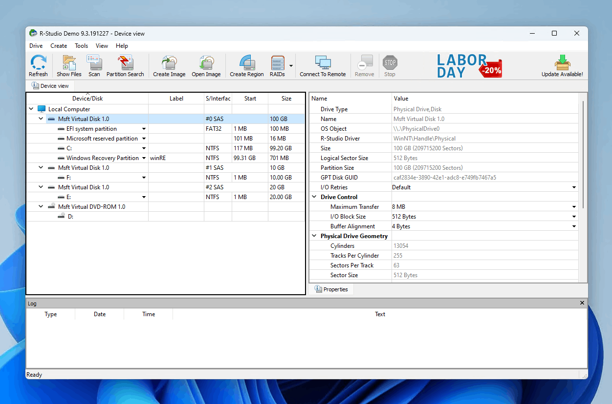Image resolution: width=612 pixels, height=404 pixels.
Task: Sort by the Size column header
Action: (x=286, y=99)
